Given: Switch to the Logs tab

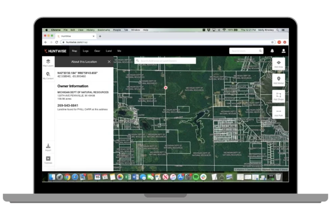Looking at the screenshot, I should [85, 51].
